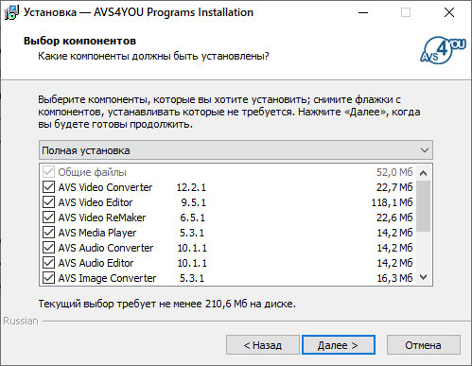Image resolution: width=472 pixels, height=366 pixels.
Task: Select the AVS Video Editor label
Action: pyautogui.click(x=96, y=202)
